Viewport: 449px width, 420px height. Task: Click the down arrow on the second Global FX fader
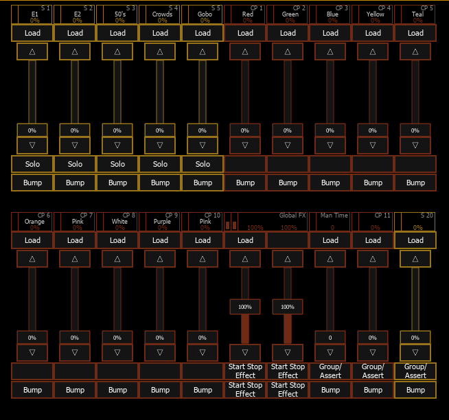[x=288, y=353]
